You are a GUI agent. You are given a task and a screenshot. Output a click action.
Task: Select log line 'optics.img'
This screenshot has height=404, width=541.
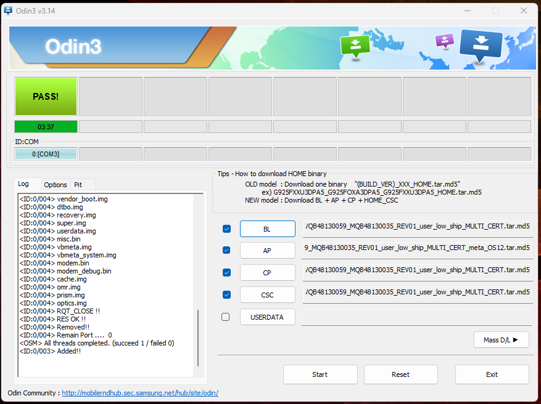53,303
